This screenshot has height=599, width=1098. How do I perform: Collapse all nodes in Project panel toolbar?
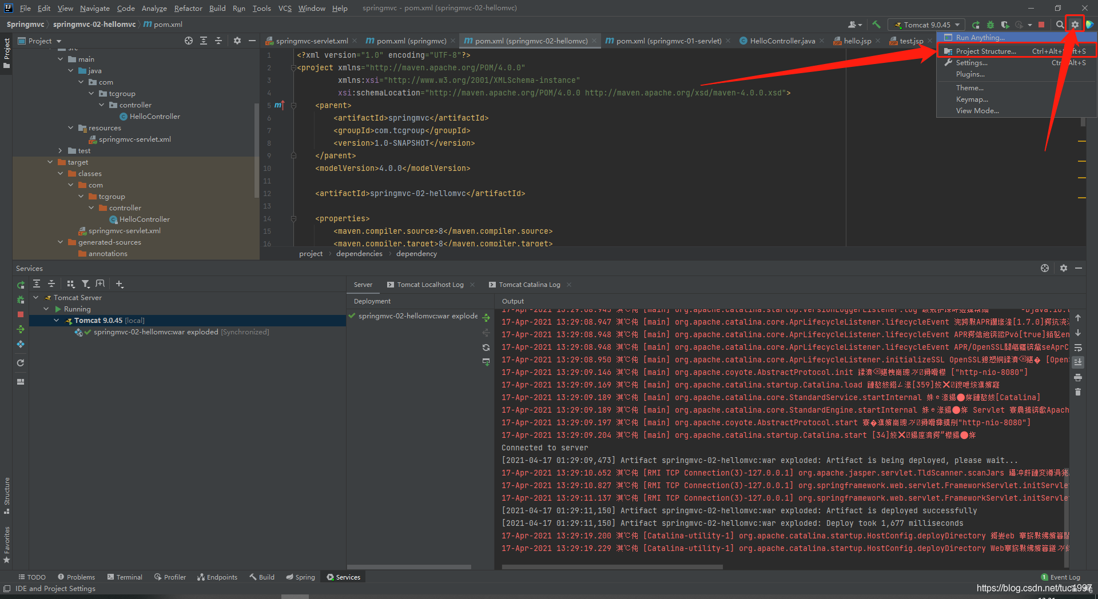[218, 41]
